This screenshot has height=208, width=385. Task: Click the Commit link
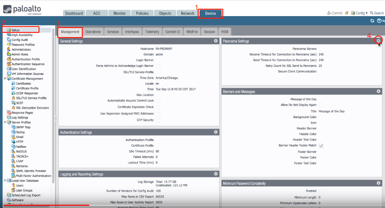point(335,13)
